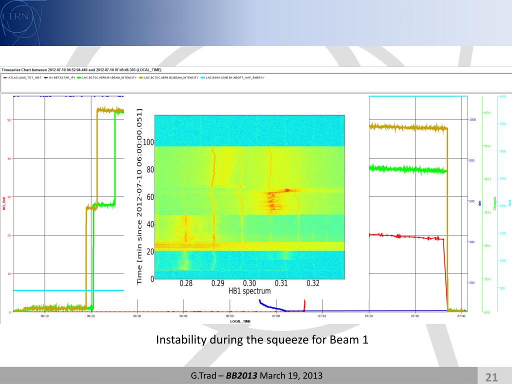This screenshot has width=512, height=384.
Task: Click the green Charges axis title
Action: pos(494,203)
